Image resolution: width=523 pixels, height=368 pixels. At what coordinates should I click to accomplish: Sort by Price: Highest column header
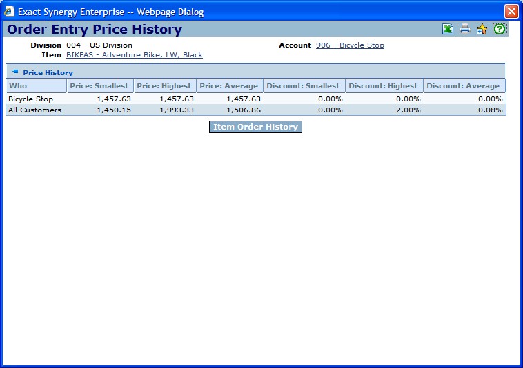tap(165, 86)
